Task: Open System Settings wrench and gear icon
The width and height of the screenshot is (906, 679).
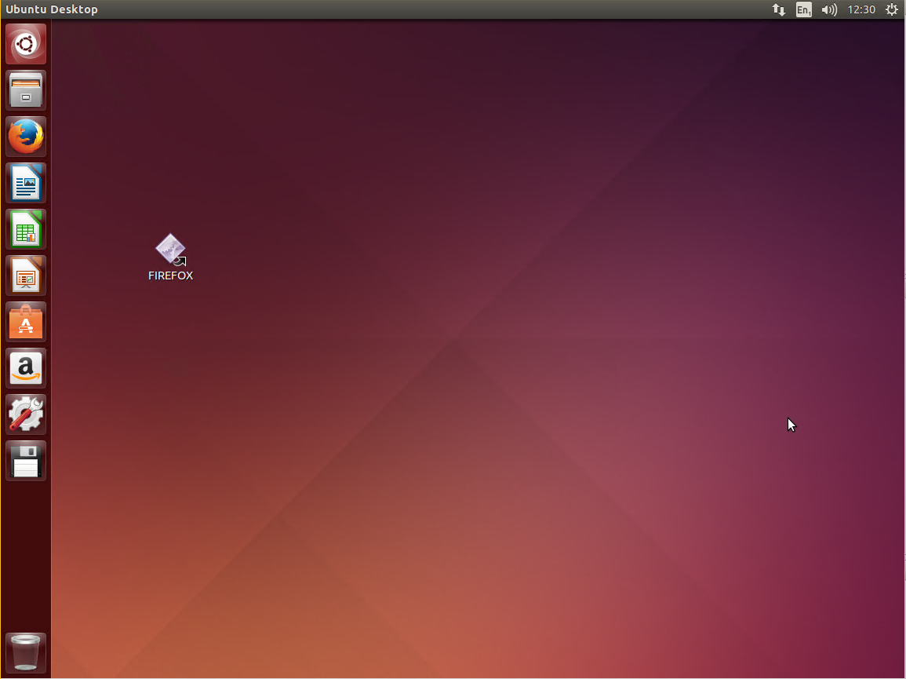Action: tap(26, 414)
